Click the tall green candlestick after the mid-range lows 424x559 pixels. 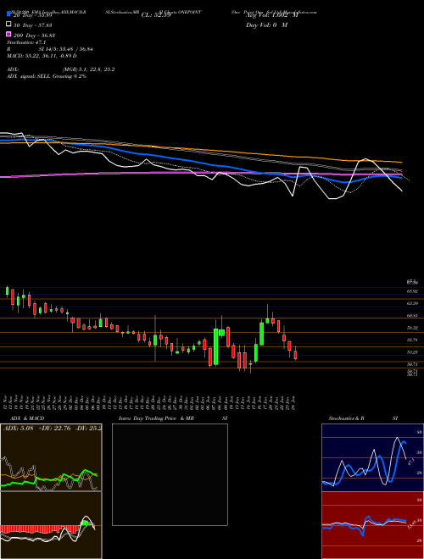(215, 347)
